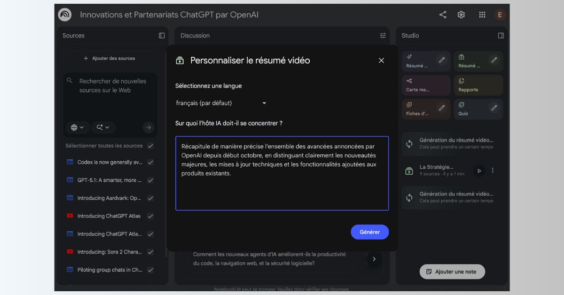Click the share icon in top bar
Screen dimensions: 564x295
coord(443,15)
